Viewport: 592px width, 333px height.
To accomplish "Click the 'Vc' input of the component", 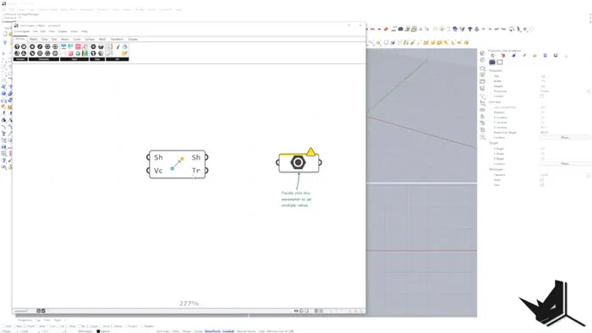I will click(x=158, y=171).
